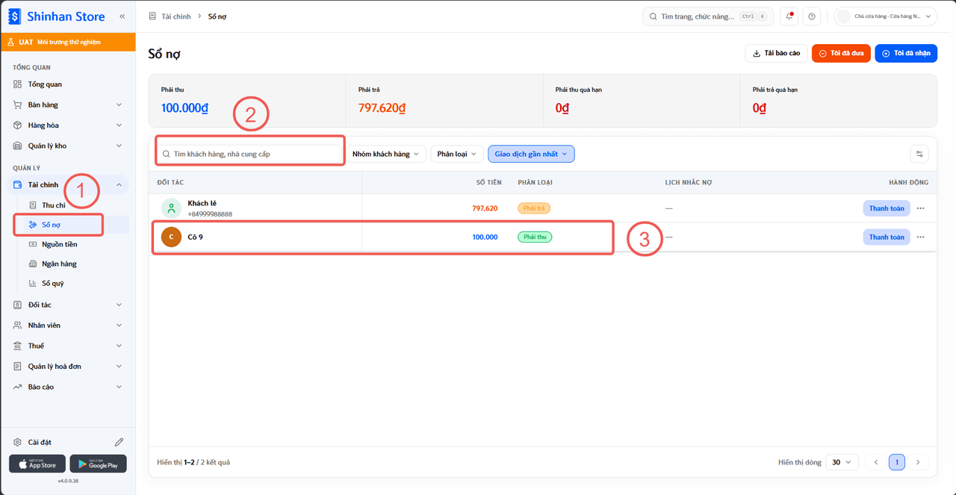This screenshot has height=495, width=956.
Task: Change rows per page from 30
Action: [842, 462]
